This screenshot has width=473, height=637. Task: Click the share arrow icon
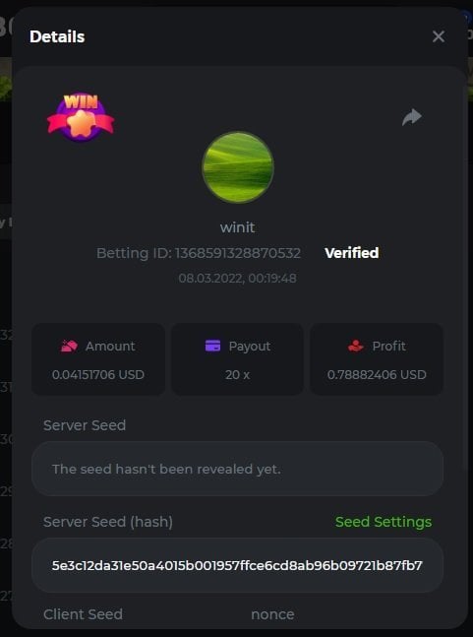tap(412, 117)
